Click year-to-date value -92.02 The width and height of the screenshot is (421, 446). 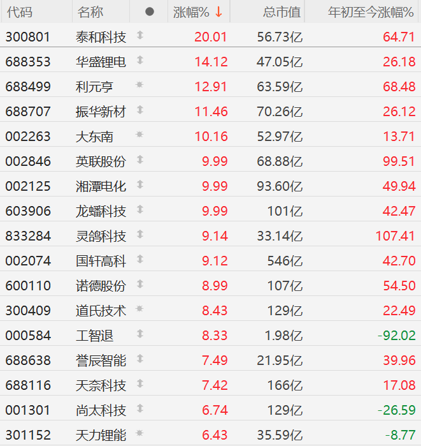[x=397, y=336]
